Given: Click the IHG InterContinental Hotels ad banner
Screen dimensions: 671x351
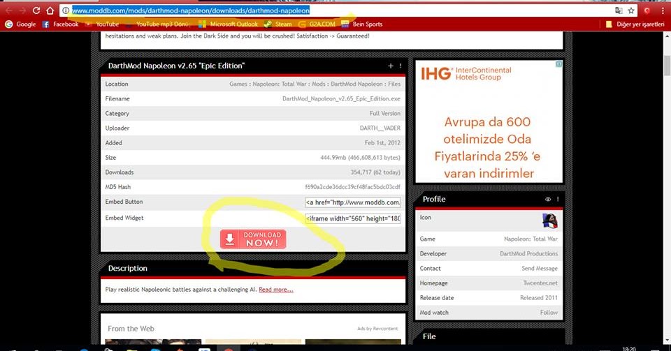Looking at the screenshot, I should (x=489, y=121).
